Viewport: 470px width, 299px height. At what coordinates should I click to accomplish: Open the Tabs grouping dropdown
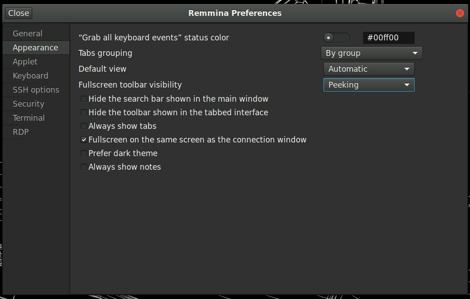click(x=372, y=53)
